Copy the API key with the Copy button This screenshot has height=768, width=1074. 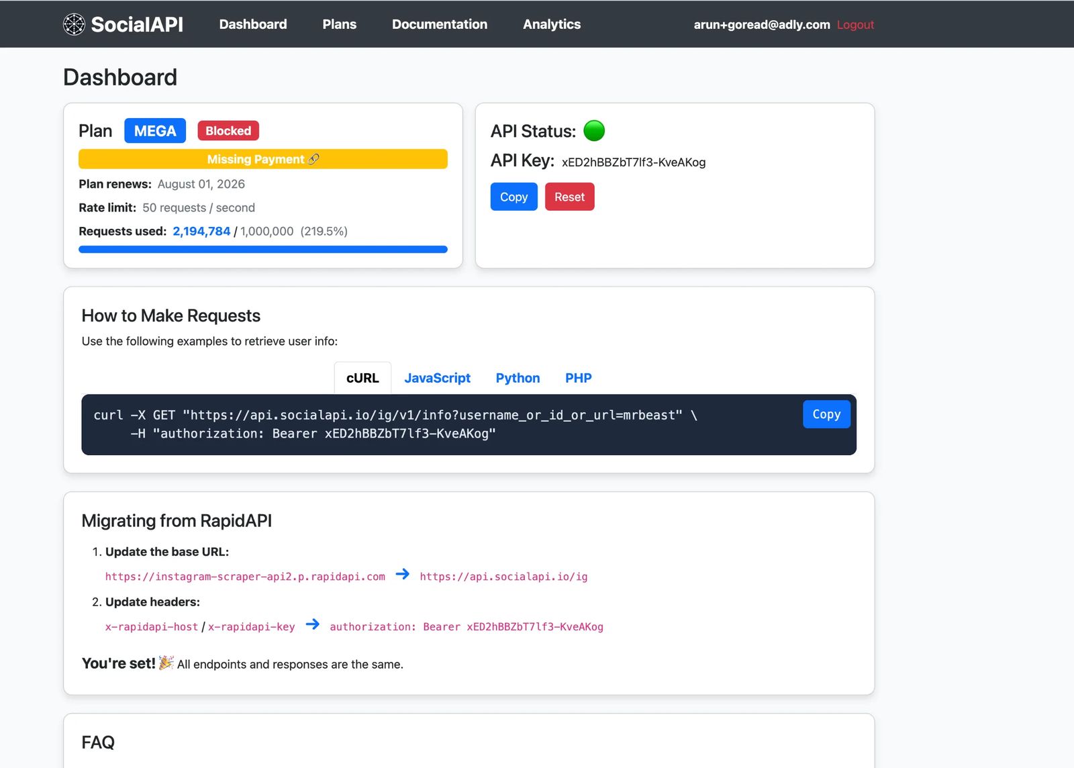(514, 197)
